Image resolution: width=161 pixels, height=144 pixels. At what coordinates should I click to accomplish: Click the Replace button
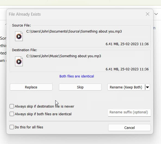tap(31, 87)
